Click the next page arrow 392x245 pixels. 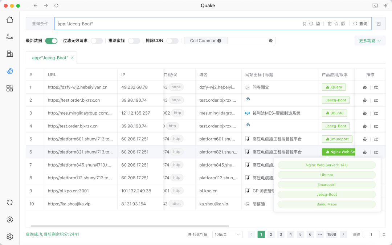click(x=343, y=234)
